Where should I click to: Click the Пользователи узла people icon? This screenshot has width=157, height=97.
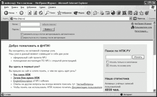coord(132,27)
